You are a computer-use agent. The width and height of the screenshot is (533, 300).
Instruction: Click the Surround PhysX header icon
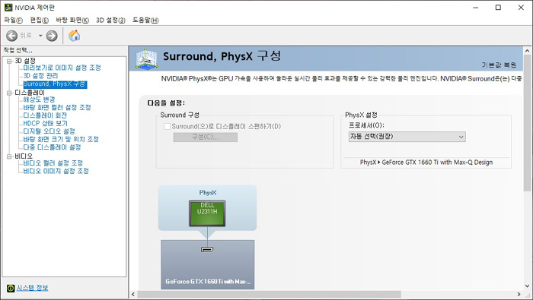146,58
